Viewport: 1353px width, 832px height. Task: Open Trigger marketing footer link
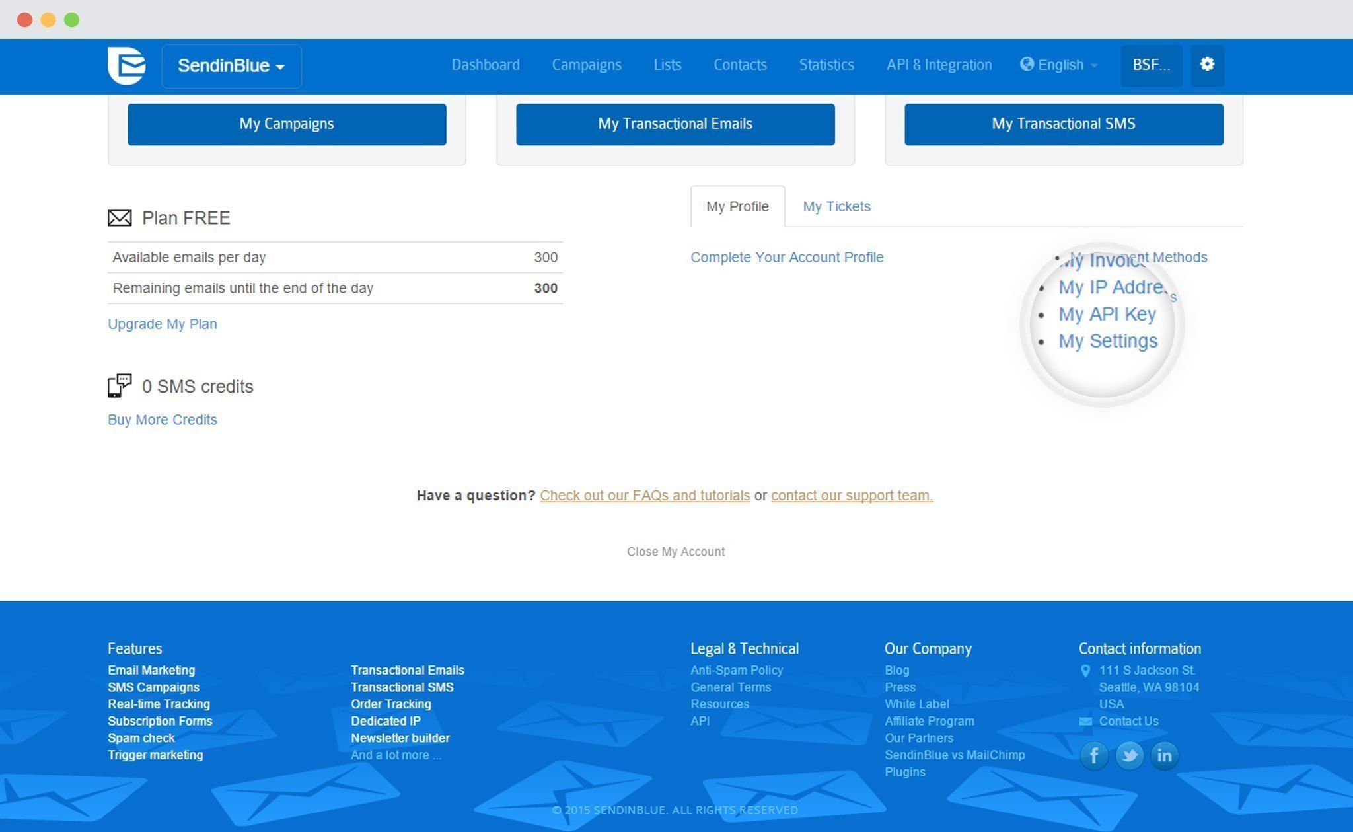coord(155,755)
